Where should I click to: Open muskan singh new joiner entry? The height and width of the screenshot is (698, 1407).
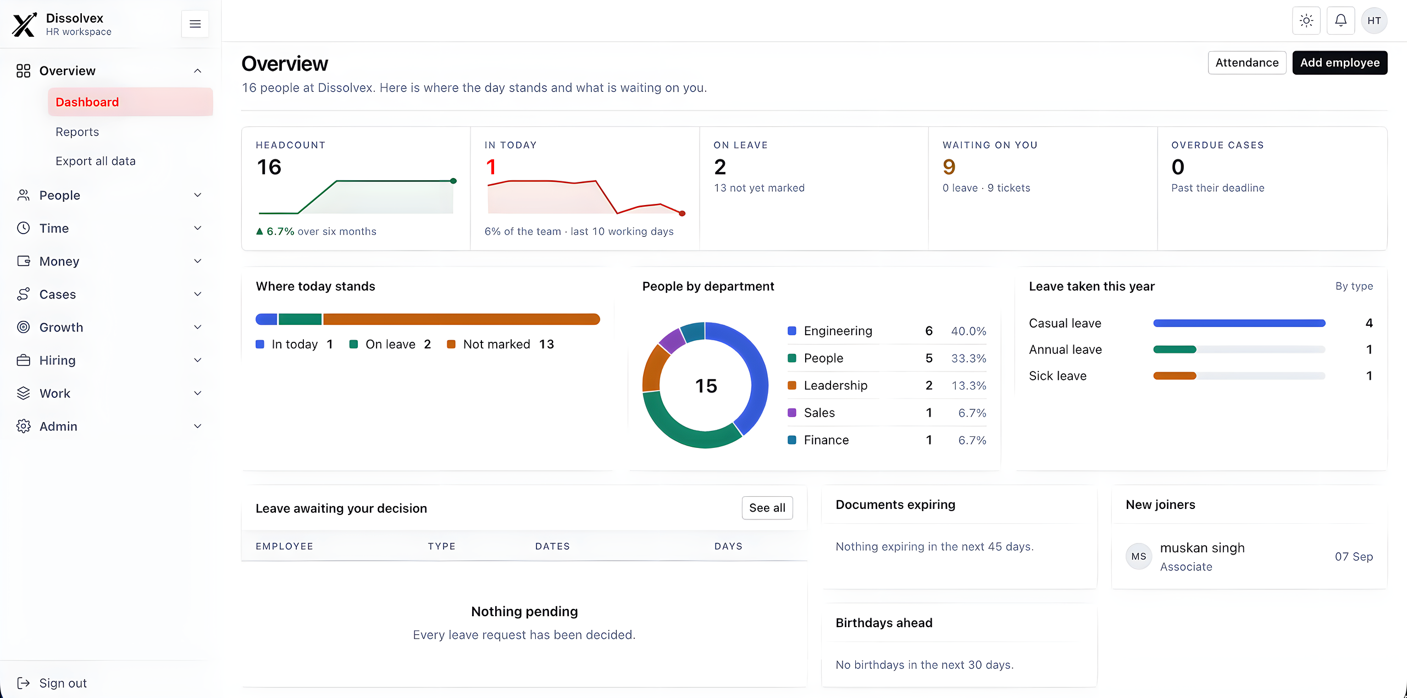1249,556
